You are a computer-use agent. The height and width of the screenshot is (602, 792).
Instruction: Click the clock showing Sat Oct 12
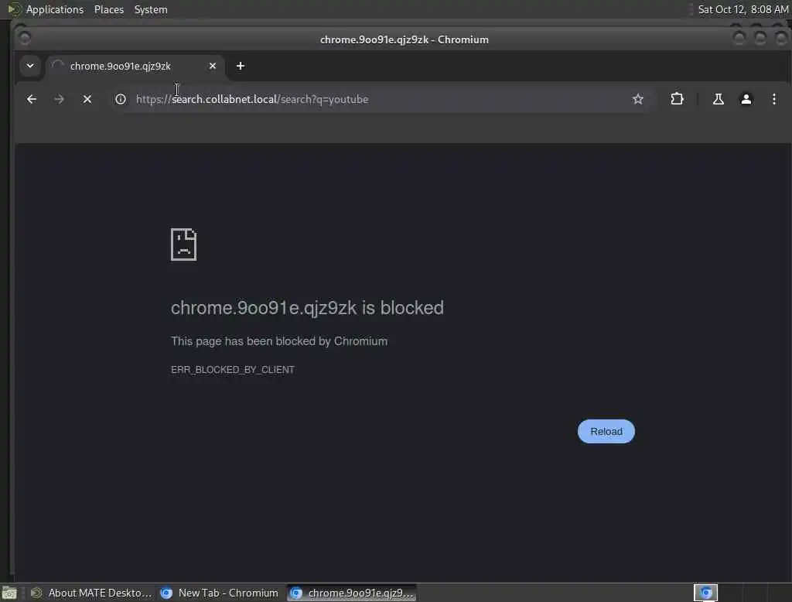click(743, 9)
